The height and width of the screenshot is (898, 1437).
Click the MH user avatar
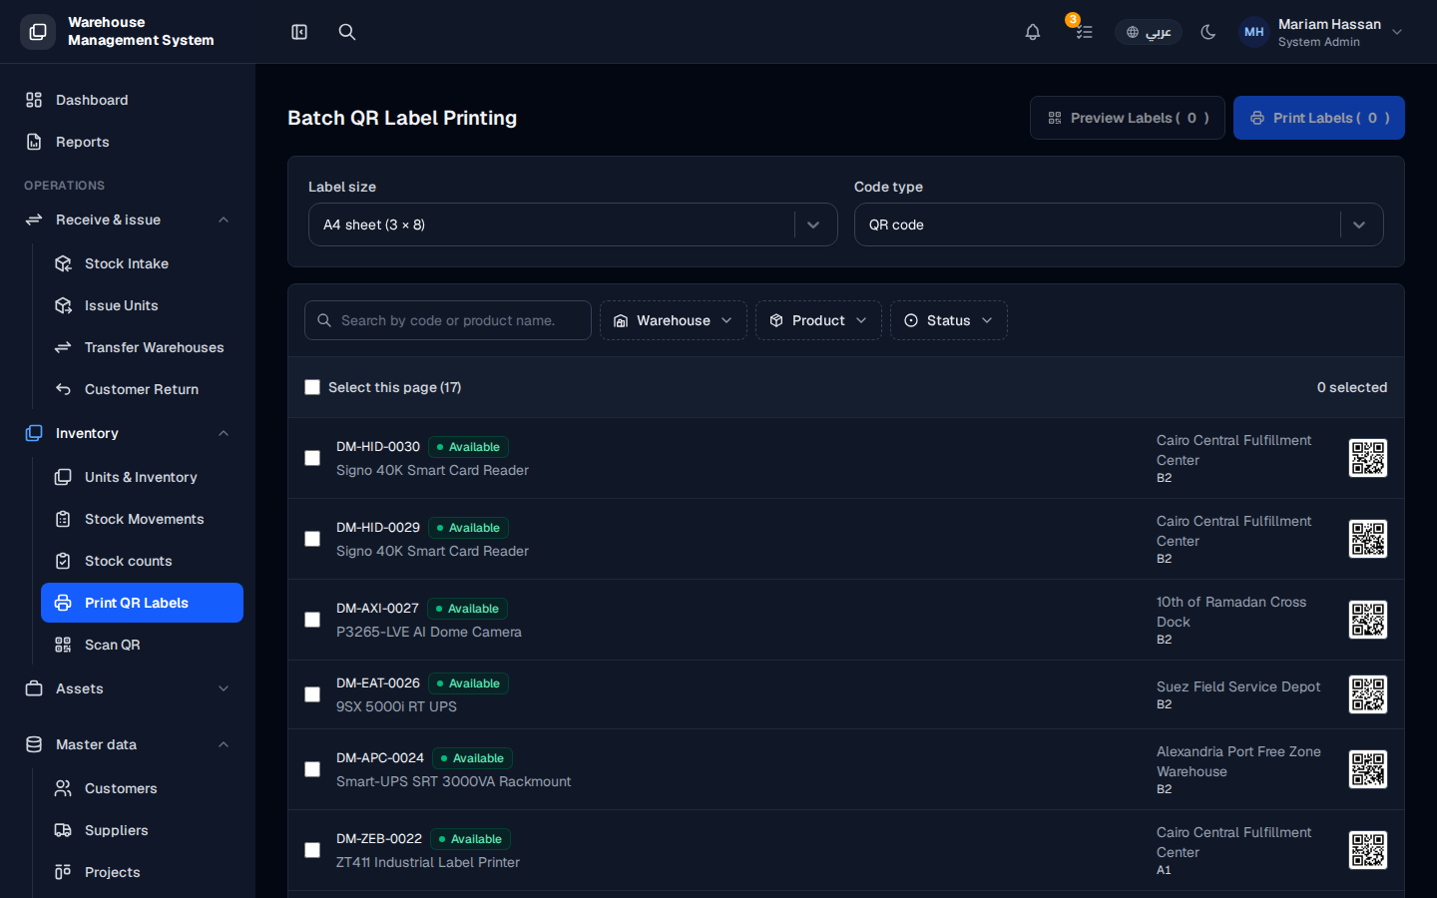coord(1254,32)
